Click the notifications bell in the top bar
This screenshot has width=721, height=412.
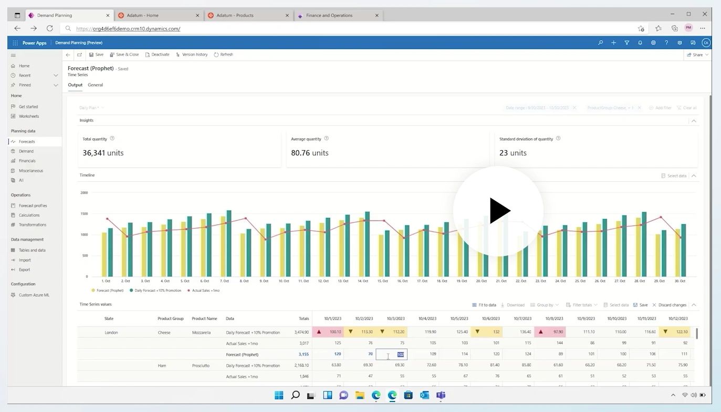(640, 43)
